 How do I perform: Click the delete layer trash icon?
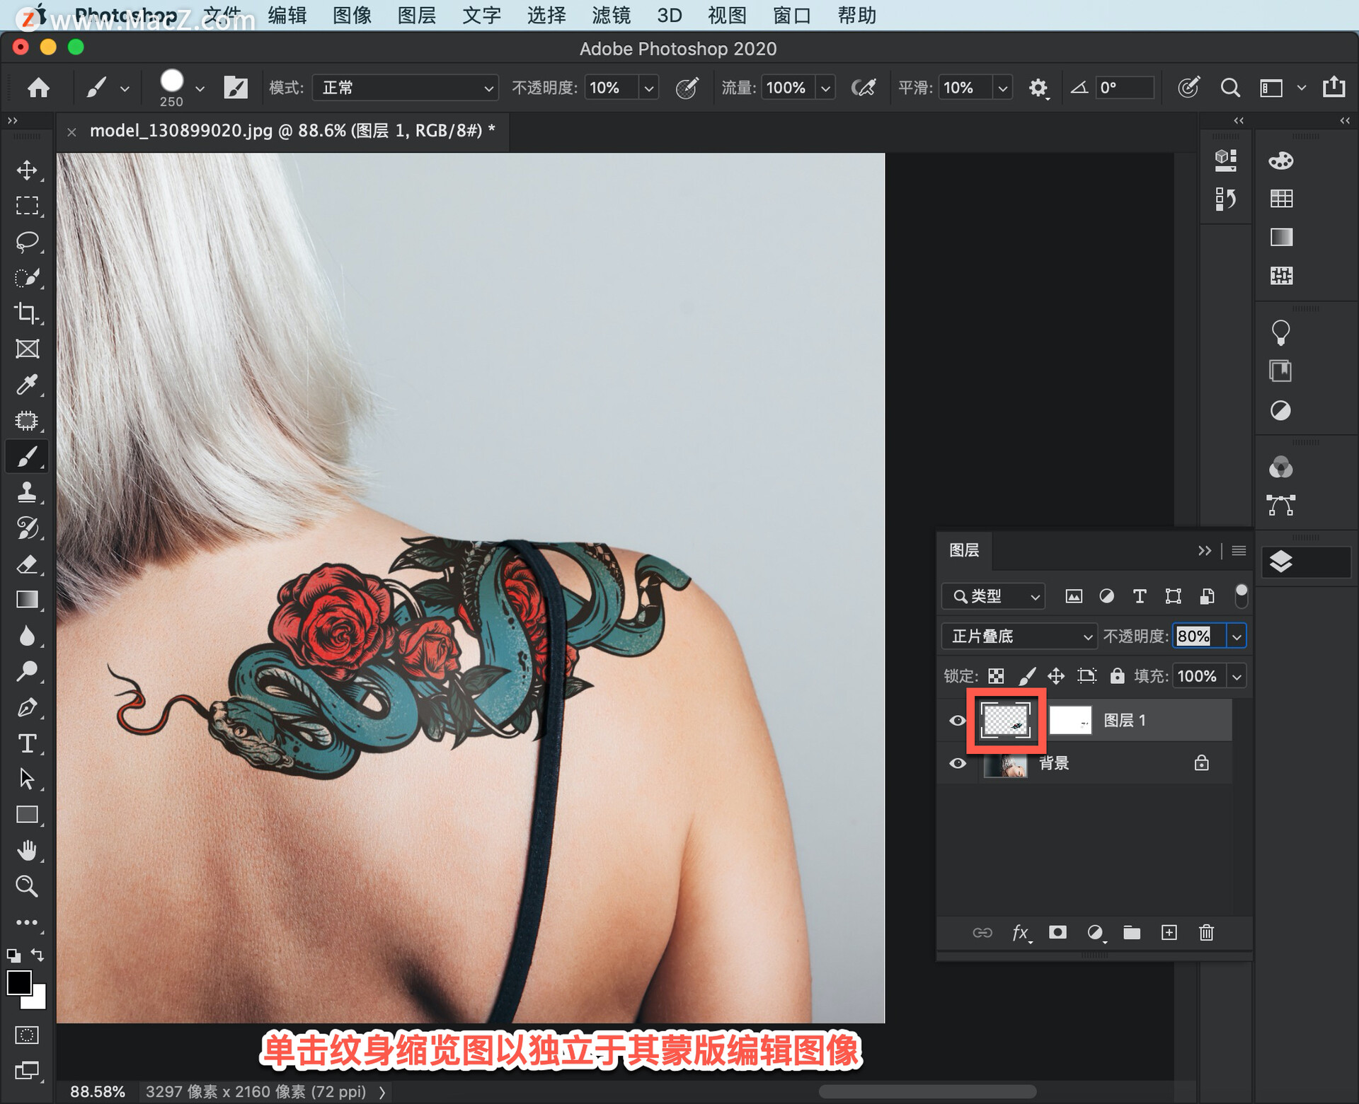[x=1206, y=933]
